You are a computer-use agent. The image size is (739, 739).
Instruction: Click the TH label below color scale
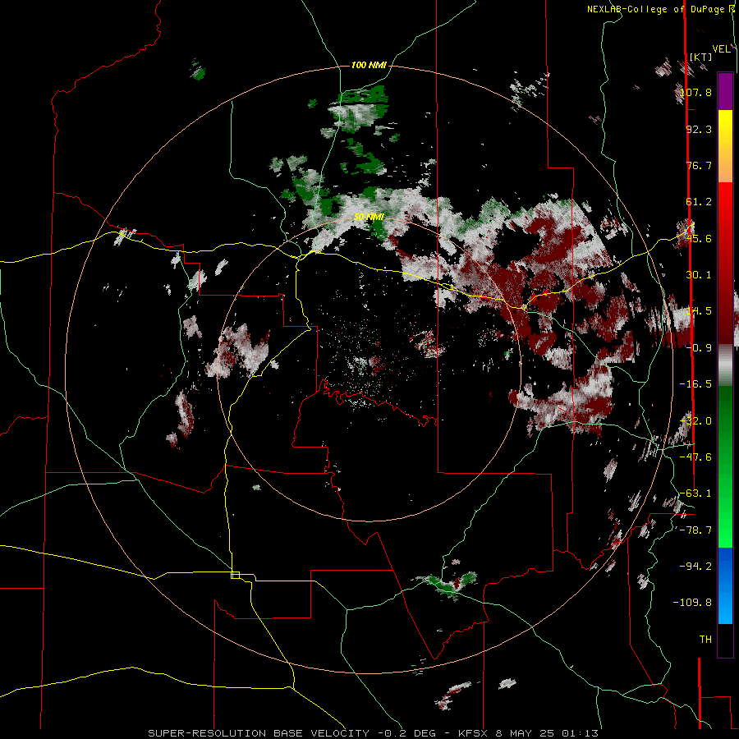[x=705, y=640]
